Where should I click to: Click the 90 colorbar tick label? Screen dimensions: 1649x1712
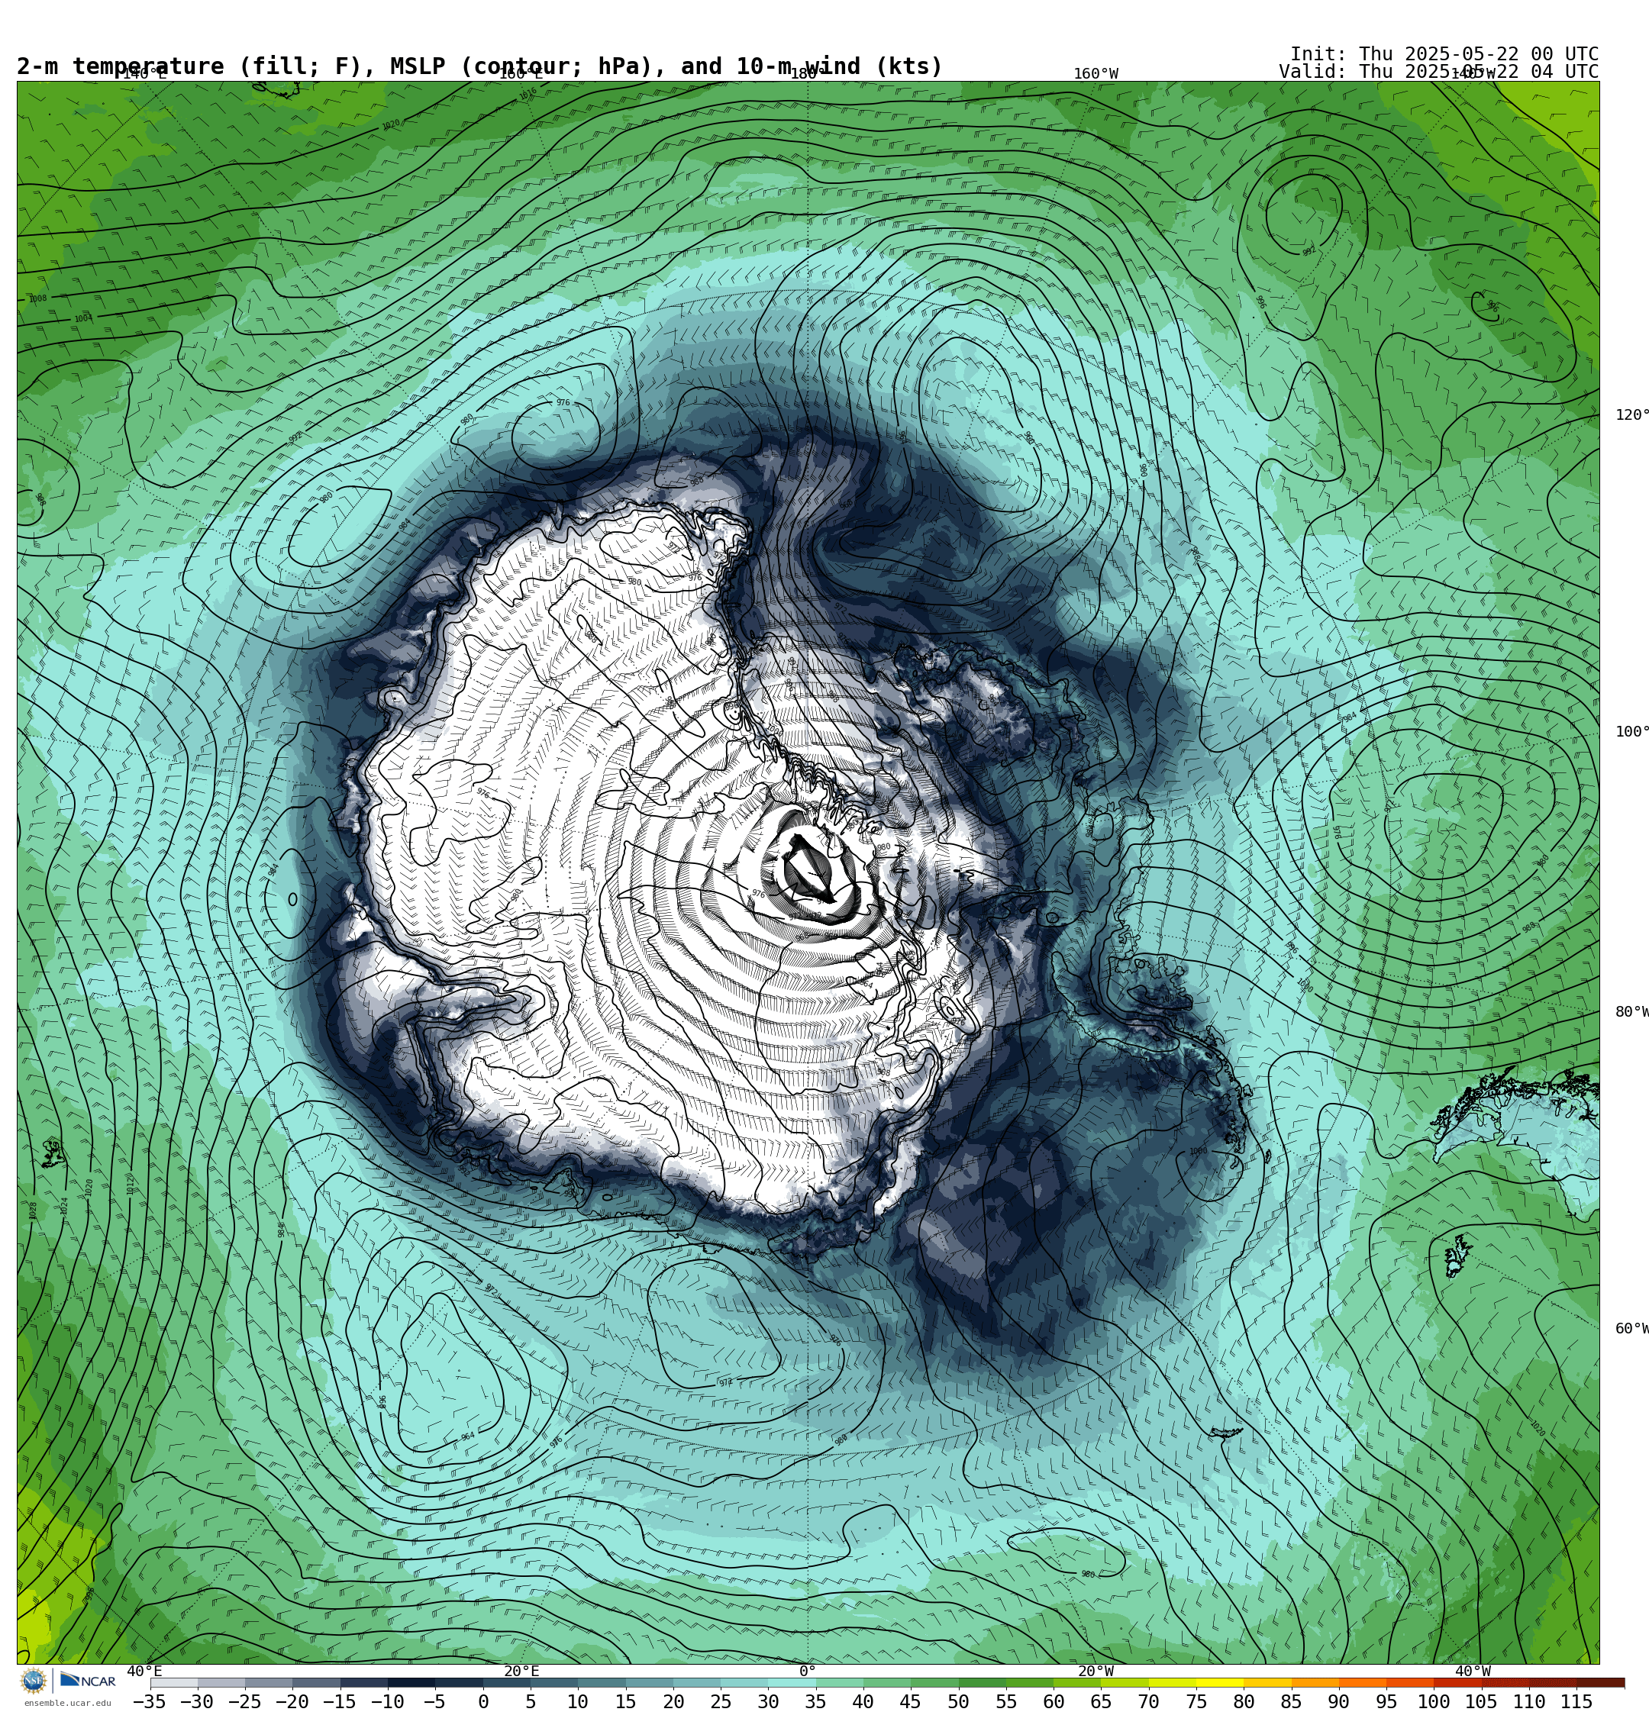click(x=1339, y=1701)
